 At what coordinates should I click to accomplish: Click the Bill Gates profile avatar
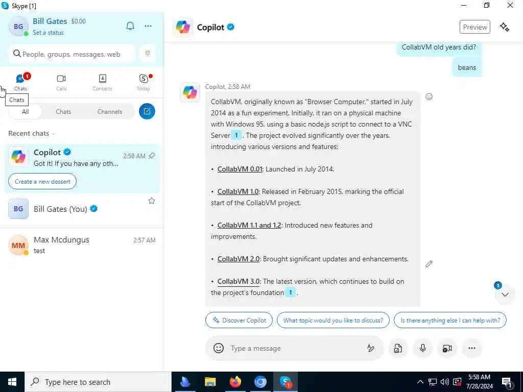point(18,27)
